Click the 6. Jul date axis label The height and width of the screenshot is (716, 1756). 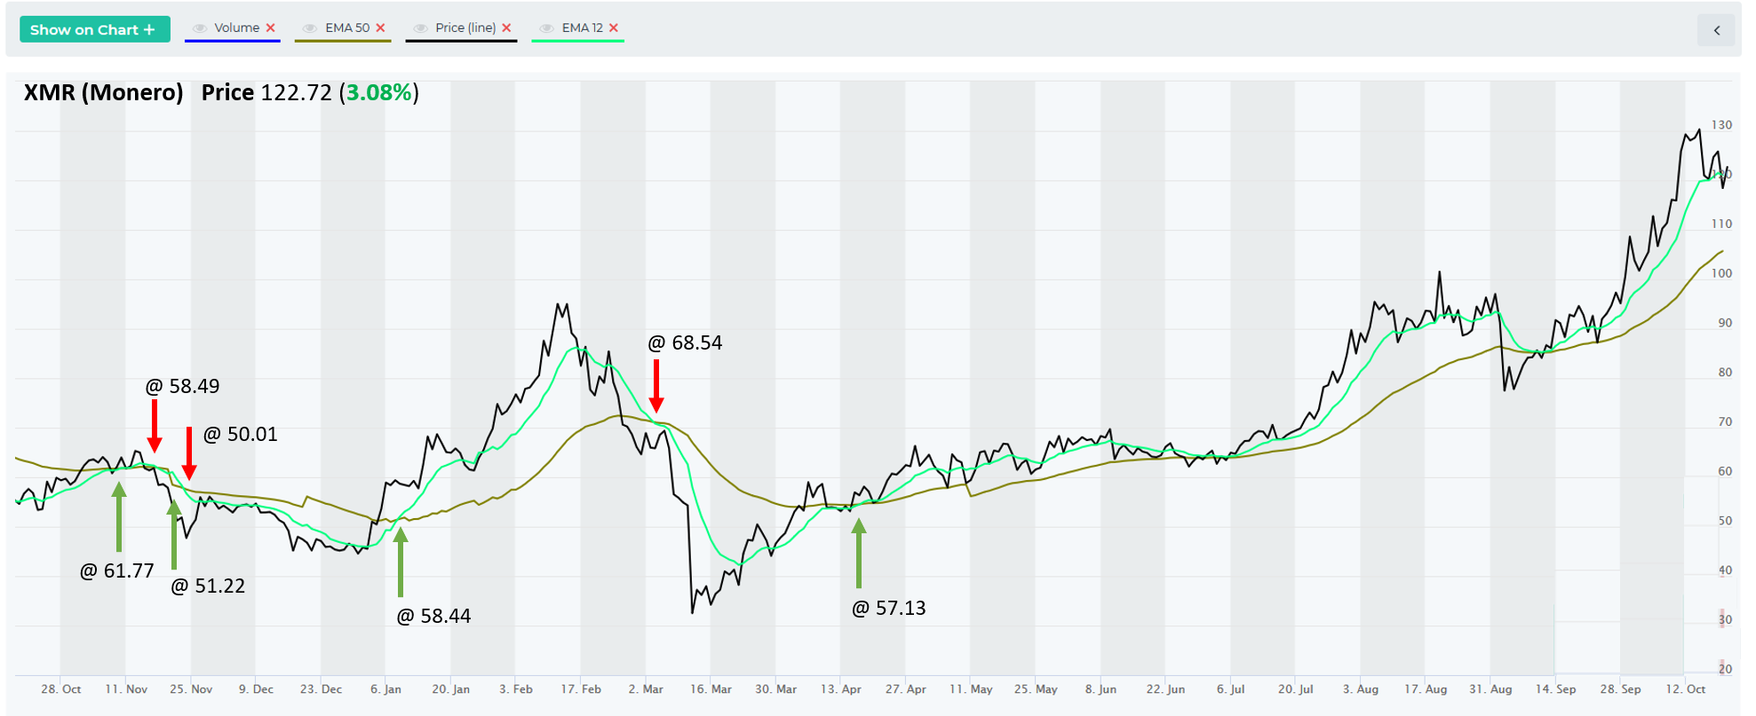click(x=1230, y=689)
